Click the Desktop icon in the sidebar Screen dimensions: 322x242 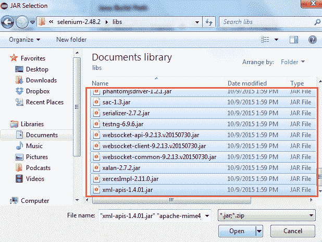point(19,69)
